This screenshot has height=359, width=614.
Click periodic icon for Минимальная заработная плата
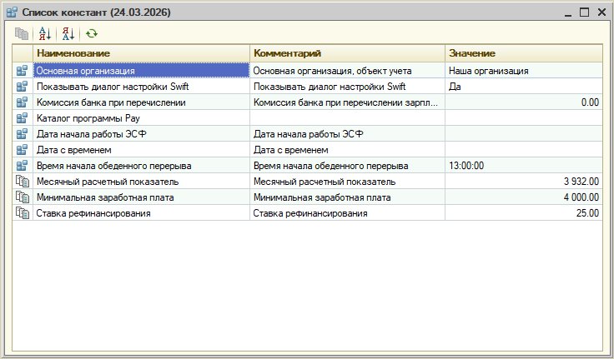tap(23, 197)
